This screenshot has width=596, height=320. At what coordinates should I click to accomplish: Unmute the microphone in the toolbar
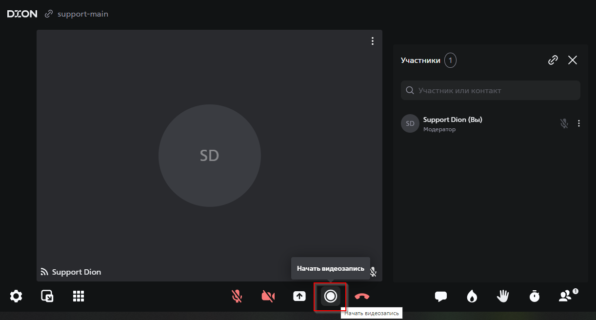(237, 296)
